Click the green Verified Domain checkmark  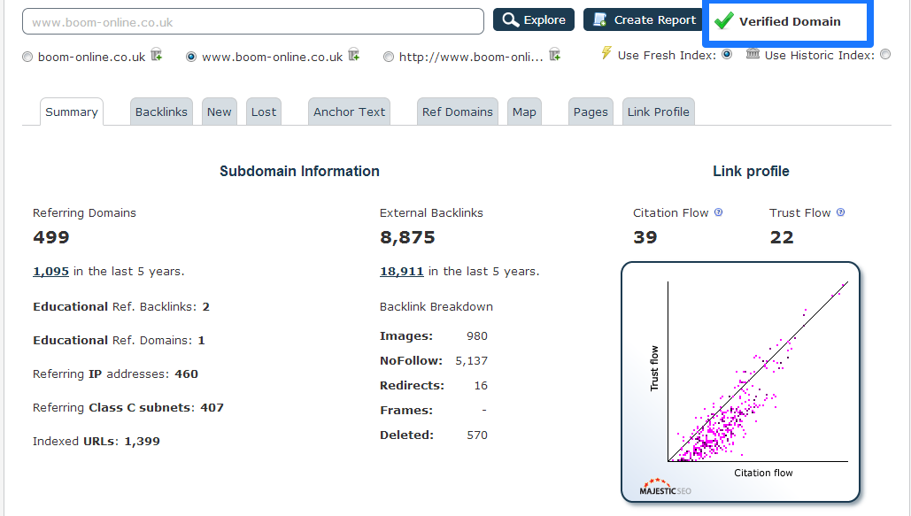[724, 21]
